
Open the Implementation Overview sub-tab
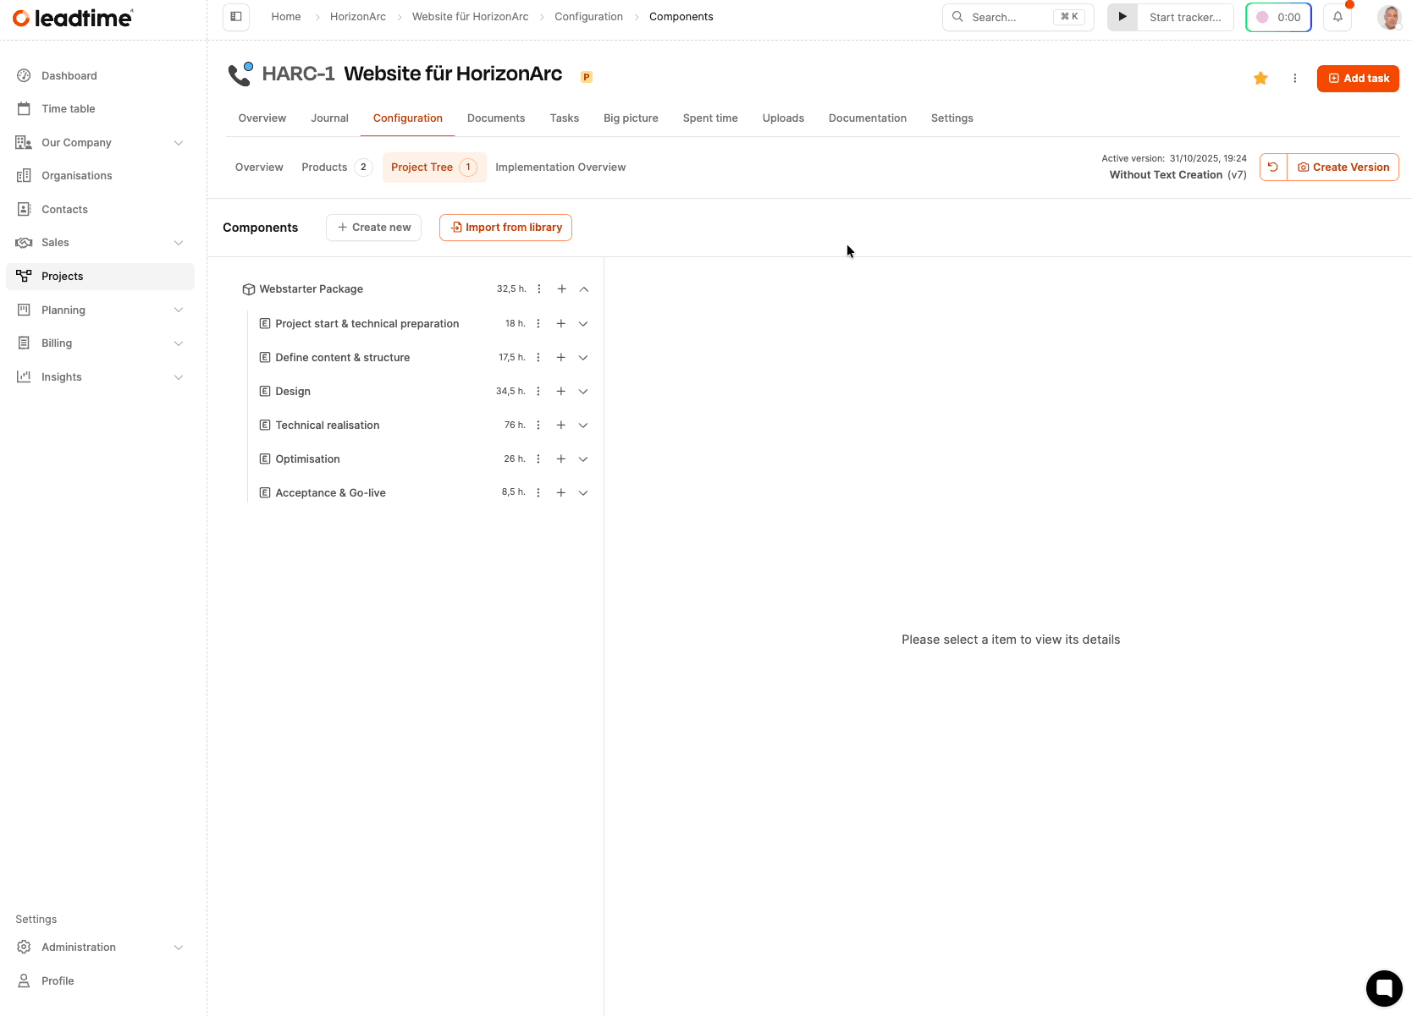tap(560, 168)
